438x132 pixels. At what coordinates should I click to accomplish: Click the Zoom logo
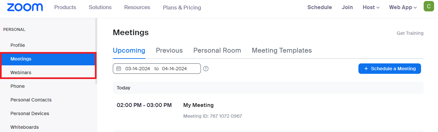[x=25, y=7]
